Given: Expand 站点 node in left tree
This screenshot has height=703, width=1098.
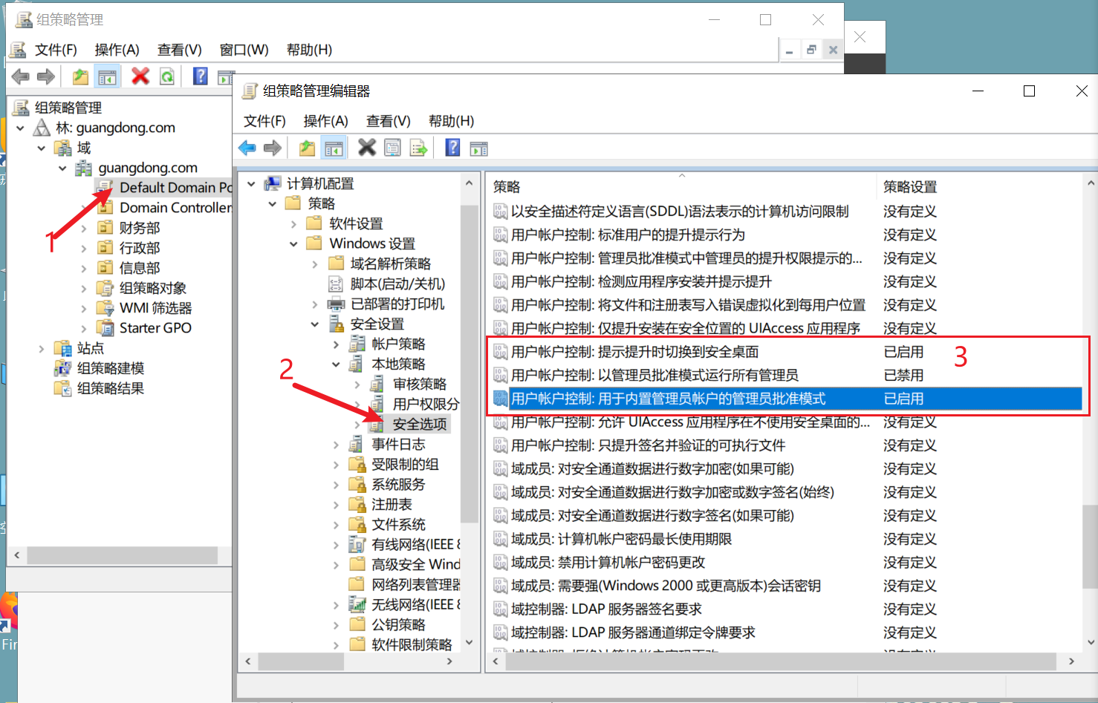Looking at the screenshot, I should [x=41, y=348].
